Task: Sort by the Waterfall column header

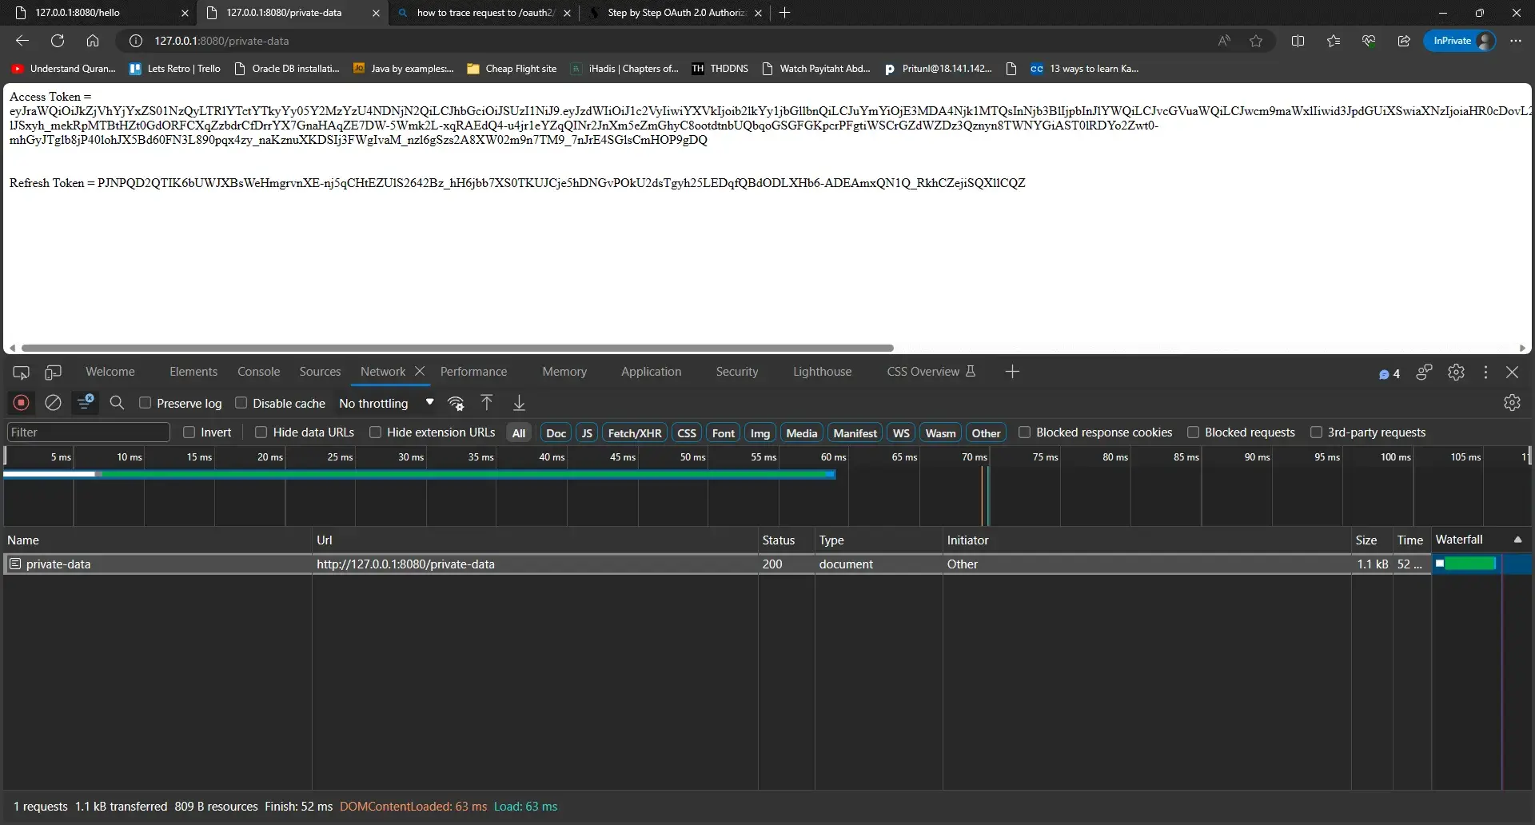Action: point(1480,540)
